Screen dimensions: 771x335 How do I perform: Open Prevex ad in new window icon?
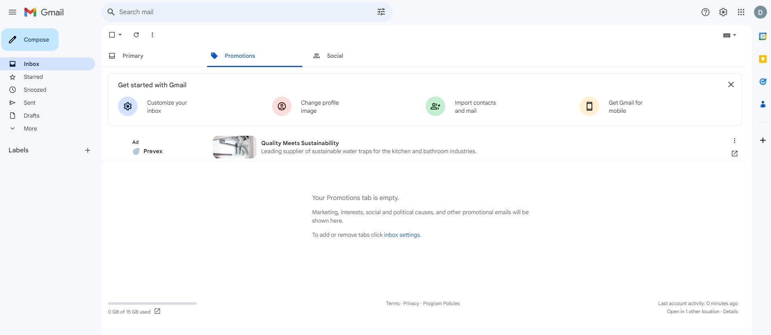735,154
